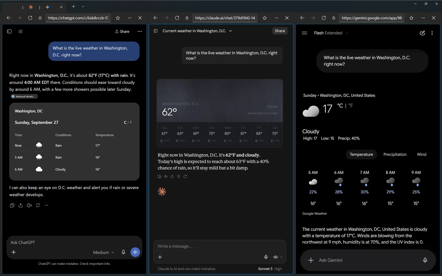Copy the ChatGPT response

pos(12,205)
